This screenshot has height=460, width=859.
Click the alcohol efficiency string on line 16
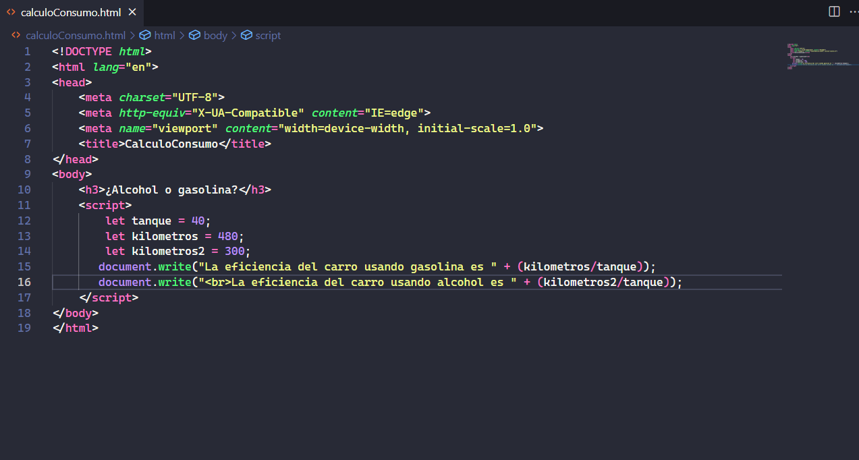(358, 282)
